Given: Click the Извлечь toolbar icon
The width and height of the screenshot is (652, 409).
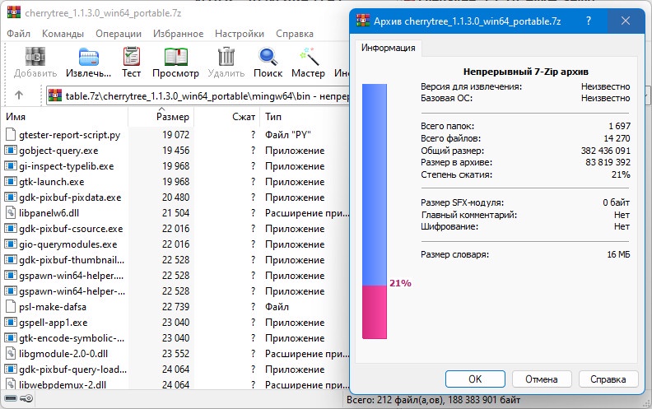Looking at the screenshot, I should tap(89, 57).
